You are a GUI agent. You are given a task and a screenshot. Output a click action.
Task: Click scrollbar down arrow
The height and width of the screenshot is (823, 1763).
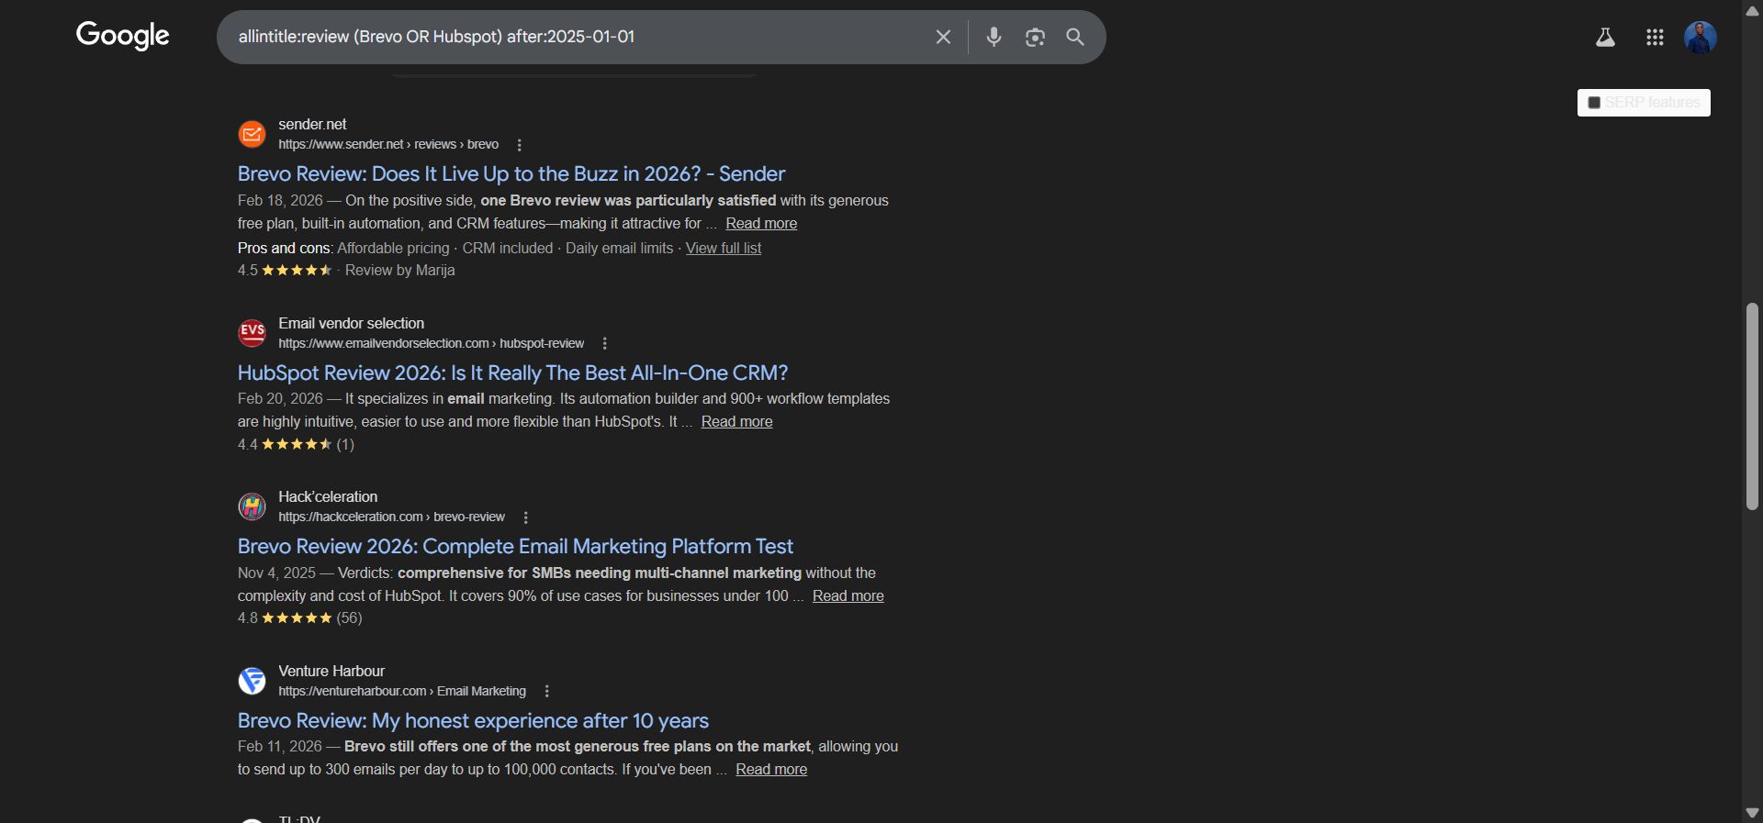coord(1752,813)
